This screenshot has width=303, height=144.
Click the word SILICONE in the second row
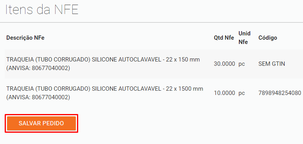pos(104,89)
